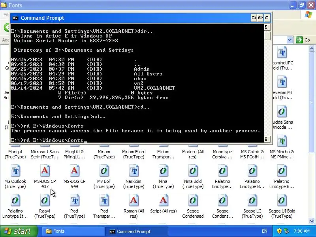This screenshot has width=316, height=237.
Task: Click the Command Prompt scrollbar thumb
Action: click(x=267, y=36)
